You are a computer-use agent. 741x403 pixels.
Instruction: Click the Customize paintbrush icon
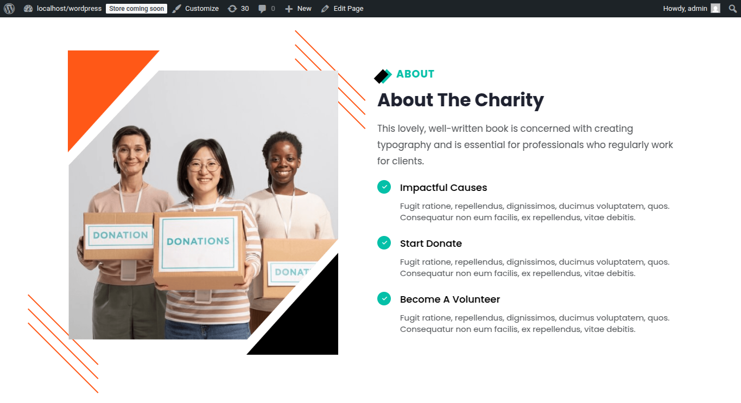pyautogui.click(x=177, y=9)
